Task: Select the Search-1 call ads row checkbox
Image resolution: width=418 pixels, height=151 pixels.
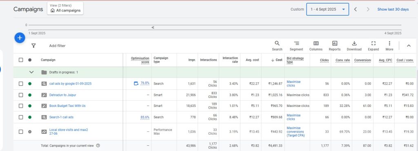Action: 21,117
